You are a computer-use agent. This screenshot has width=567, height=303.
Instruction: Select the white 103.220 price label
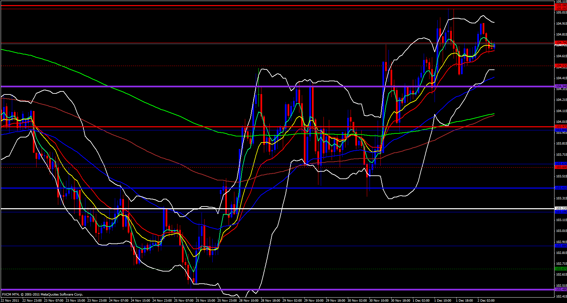(x=561, y=209)
